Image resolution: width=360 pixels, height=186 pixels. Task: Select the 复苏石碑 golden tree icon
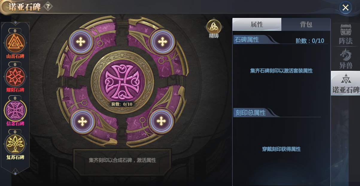tap(15, 144)
